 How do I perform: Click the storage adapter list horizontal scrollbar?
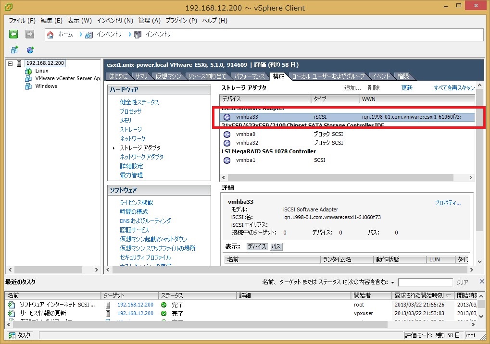(340, 178)
